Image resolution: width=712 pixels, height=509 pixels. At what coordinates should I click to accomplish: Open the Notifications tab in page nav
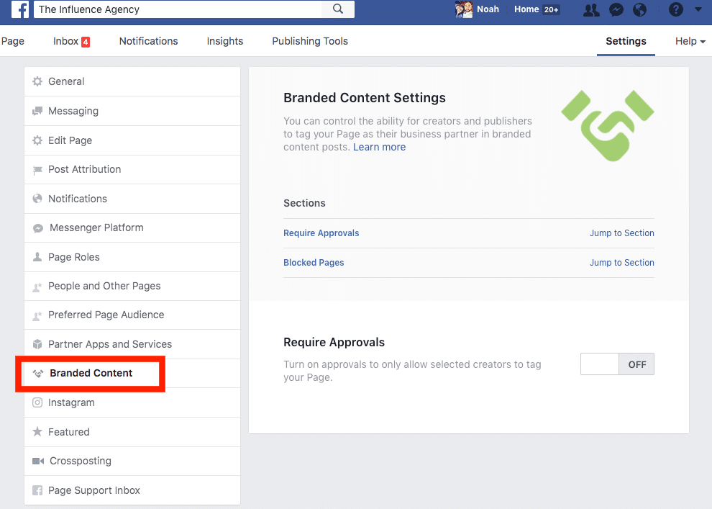tap(148, 41)
